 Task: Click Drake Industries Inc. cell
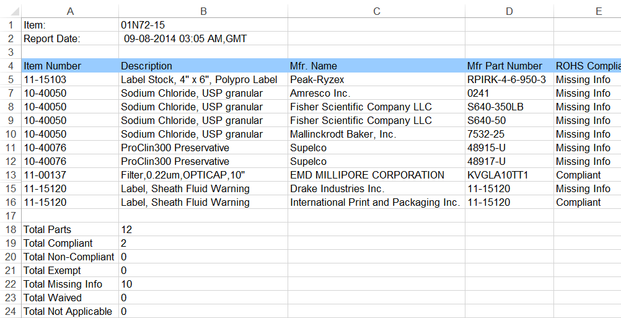pos(376,188)
